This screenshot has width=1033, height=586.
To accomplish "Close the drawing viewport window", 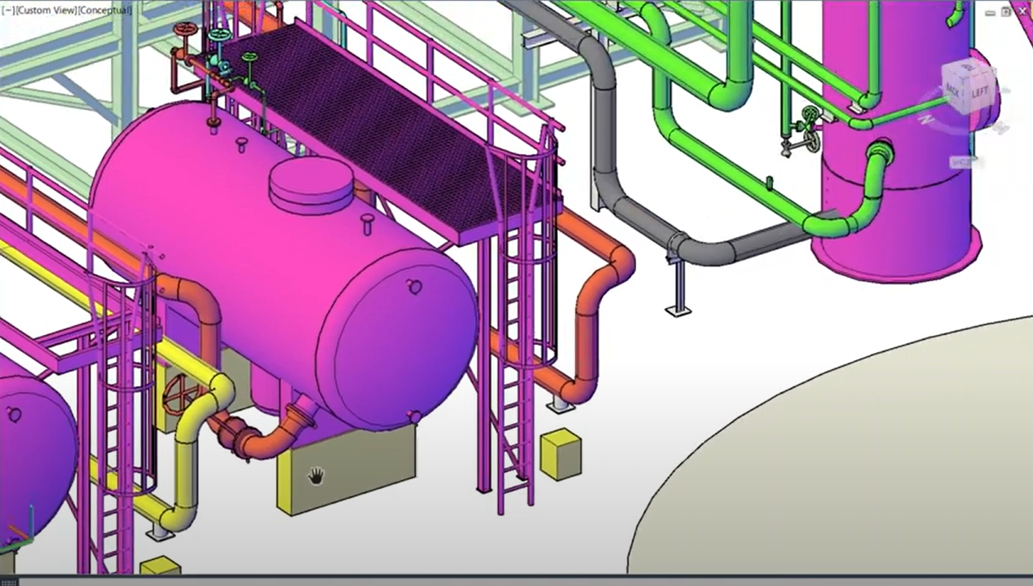I will (1022, 11).
